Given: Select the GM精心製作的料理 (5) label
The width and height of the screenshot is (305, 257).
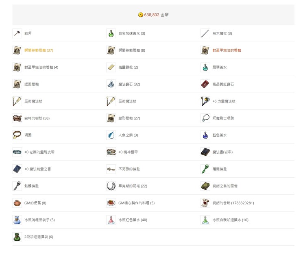Looking at the screenshot, I should pos(137,203).
